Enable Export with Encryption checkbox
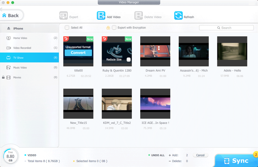 point(114,27)
